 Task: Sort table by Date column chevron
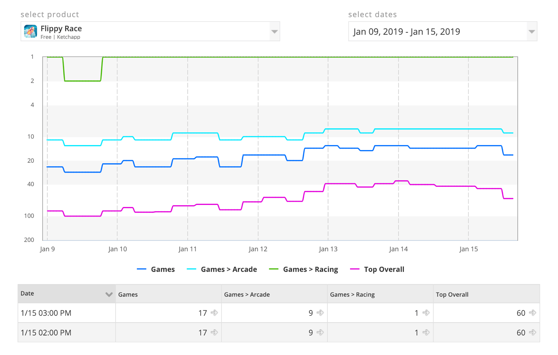(x=109, y=294)
